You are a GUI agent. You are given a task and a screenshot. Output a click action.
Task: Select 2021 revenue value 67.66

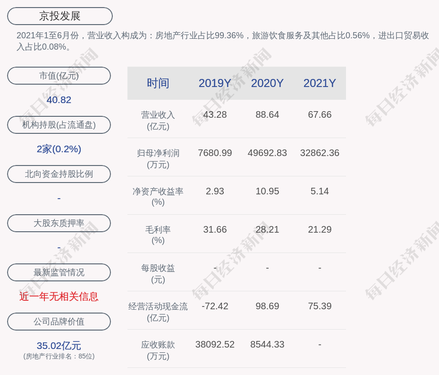[x=320, y=115]
